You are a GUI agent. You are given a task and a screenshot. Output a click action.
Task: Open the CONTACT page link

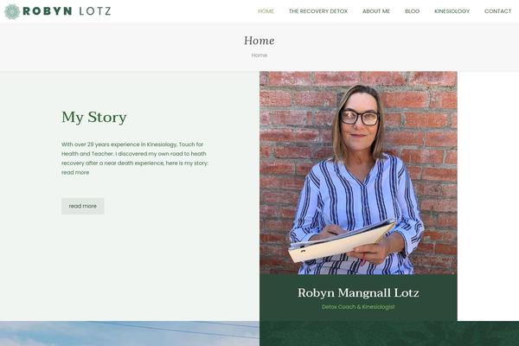[x=497, y=11]
